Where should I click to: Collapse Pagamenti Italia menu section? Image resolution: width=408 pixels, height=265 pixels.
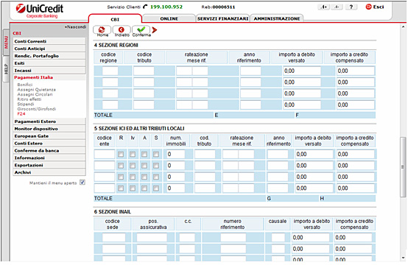(x=49, y=77)
